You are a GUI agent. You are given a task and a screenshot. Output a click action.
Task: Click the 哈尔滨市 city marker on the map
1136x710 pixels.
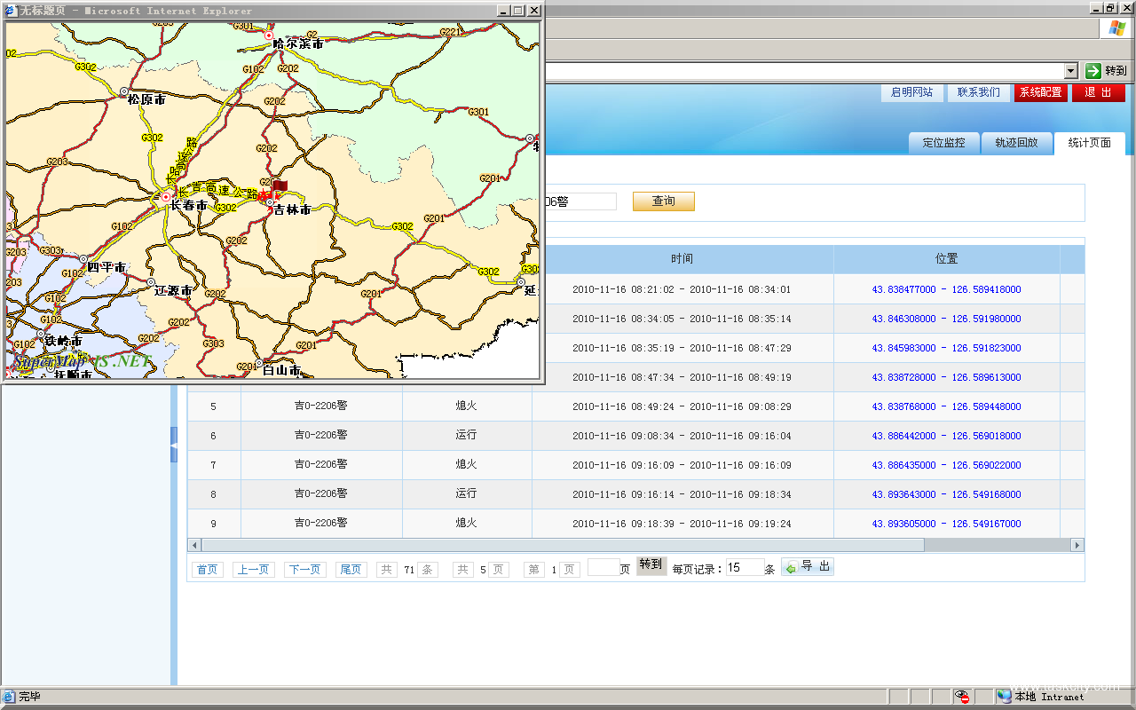tap(269, 35)
